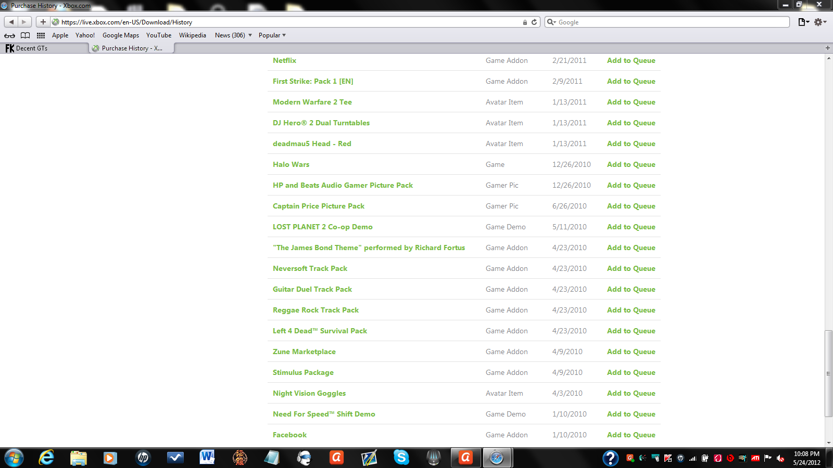Screen dimensions: 833x468
Task: Open the YouTube bookmark
Action: point(159,35)
